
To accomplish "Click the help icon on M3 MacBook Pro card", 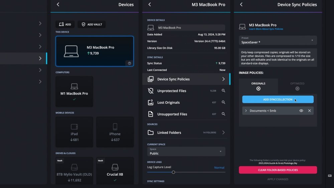I will point(129,63).
